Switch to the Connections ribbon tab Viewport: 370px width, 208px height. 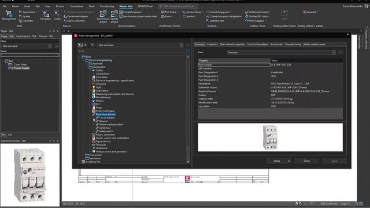pyautogui.click(x=76, y=6)
